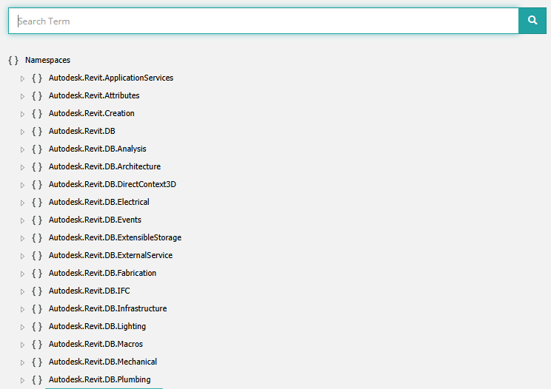The image size is (551, 389).
Task: Select Autodesk.Revit.DB.Architecture namespace text
Action: pos(104,166)
